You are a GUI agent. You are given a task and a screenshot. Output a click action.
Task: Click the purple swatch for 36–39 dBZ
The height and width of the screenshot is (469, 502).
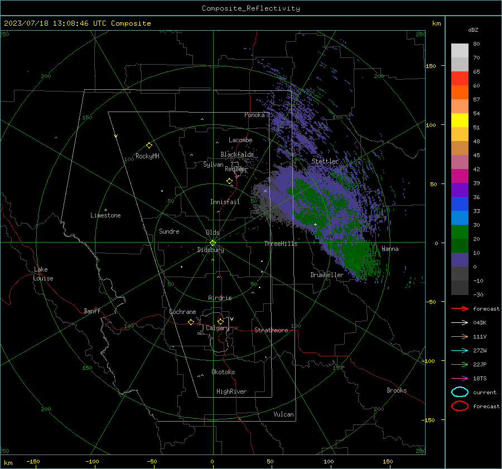[x=460, y=190]
